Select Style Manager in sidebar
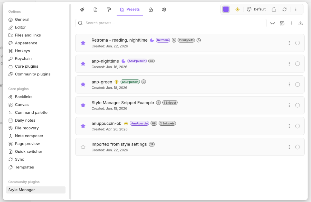This screenshot has height=202, width=311. click(36, 190)
